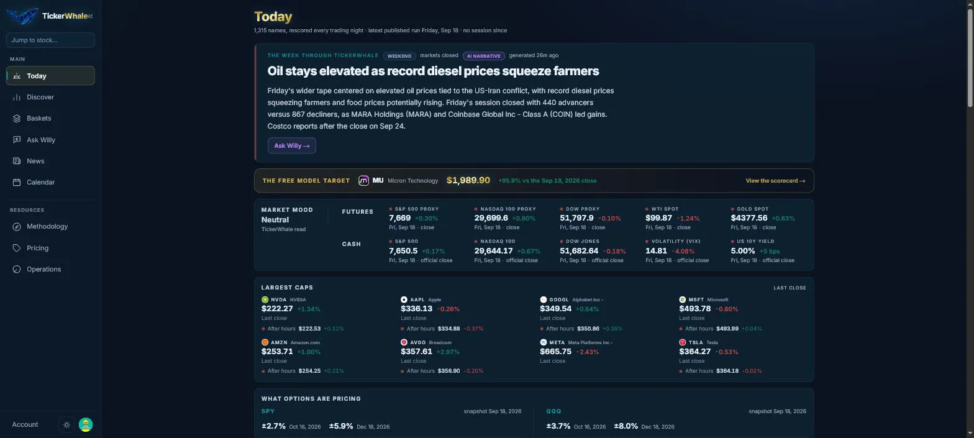Click the Calendar icon in sidebar
Viewport: 974px width, 438px height.
pyautogui.click(x=17, y=182)
